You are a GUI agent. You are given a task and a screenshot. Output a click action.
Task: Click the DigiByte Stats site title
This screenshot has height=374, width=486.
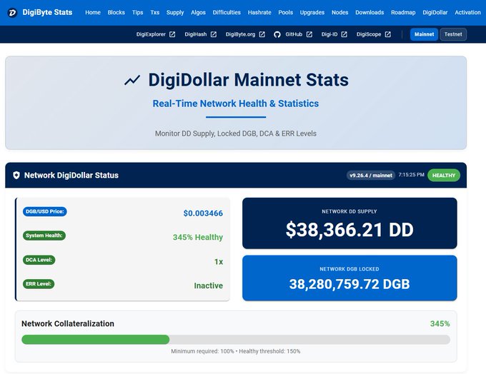pos(47,12)
